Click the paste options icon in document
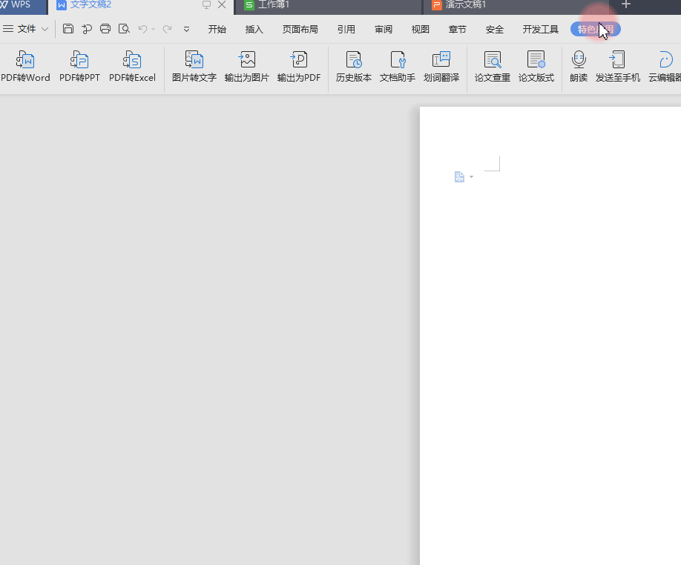This screenshot has width=681, height=565. point(459,177)
